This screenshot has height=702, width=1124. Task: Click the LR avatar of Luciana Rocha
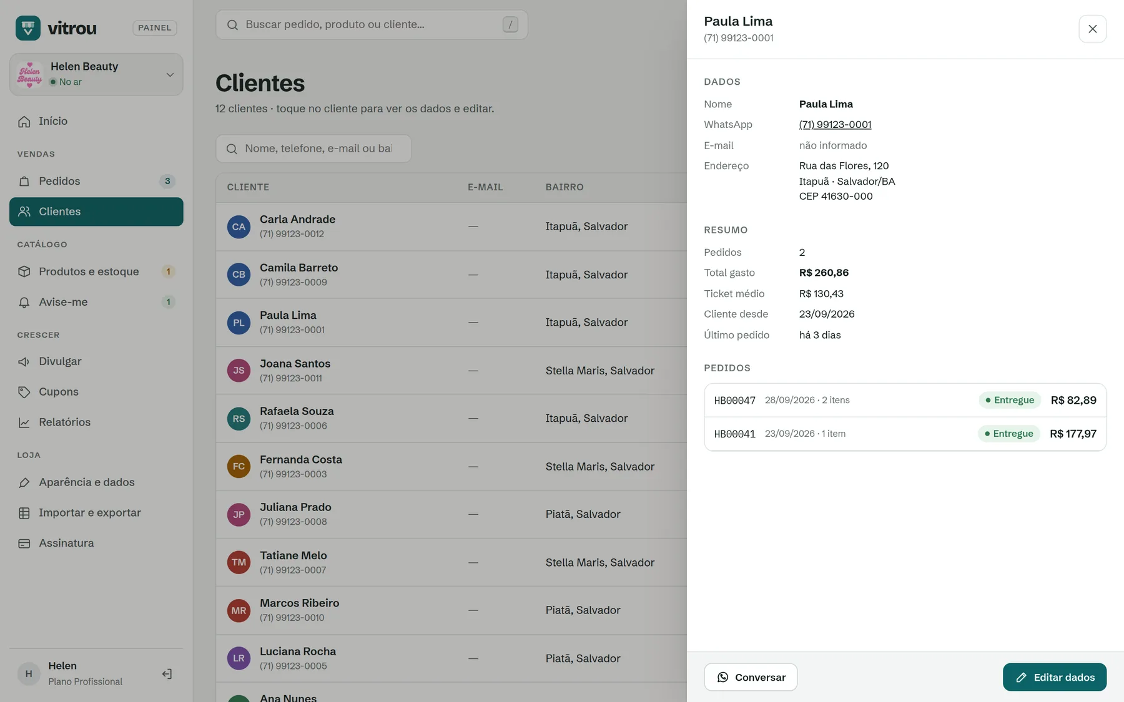[239, 658]
